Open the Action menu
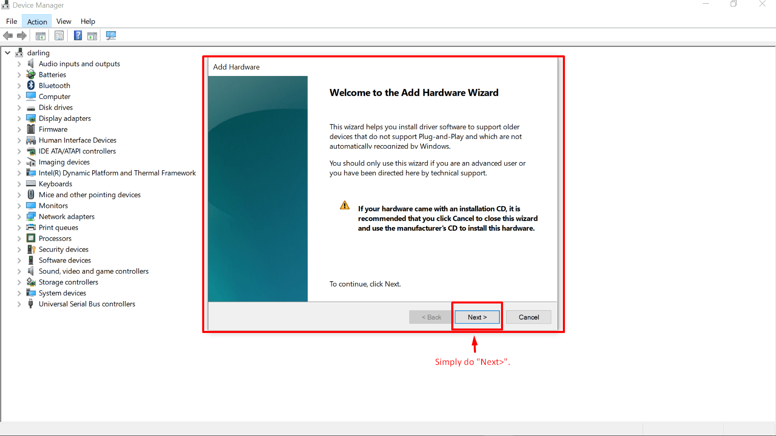The height and width of the screenshot is (436, 776). click(37, 21)
